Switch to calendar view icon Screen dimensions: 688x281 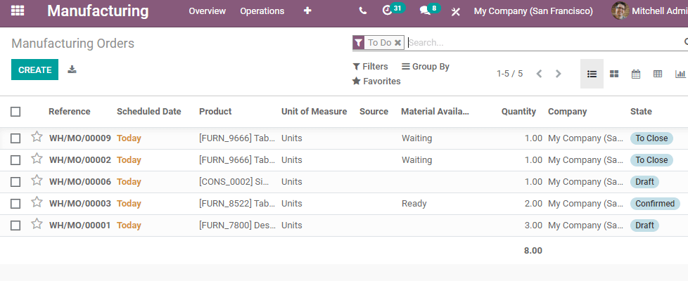(635, 74)
